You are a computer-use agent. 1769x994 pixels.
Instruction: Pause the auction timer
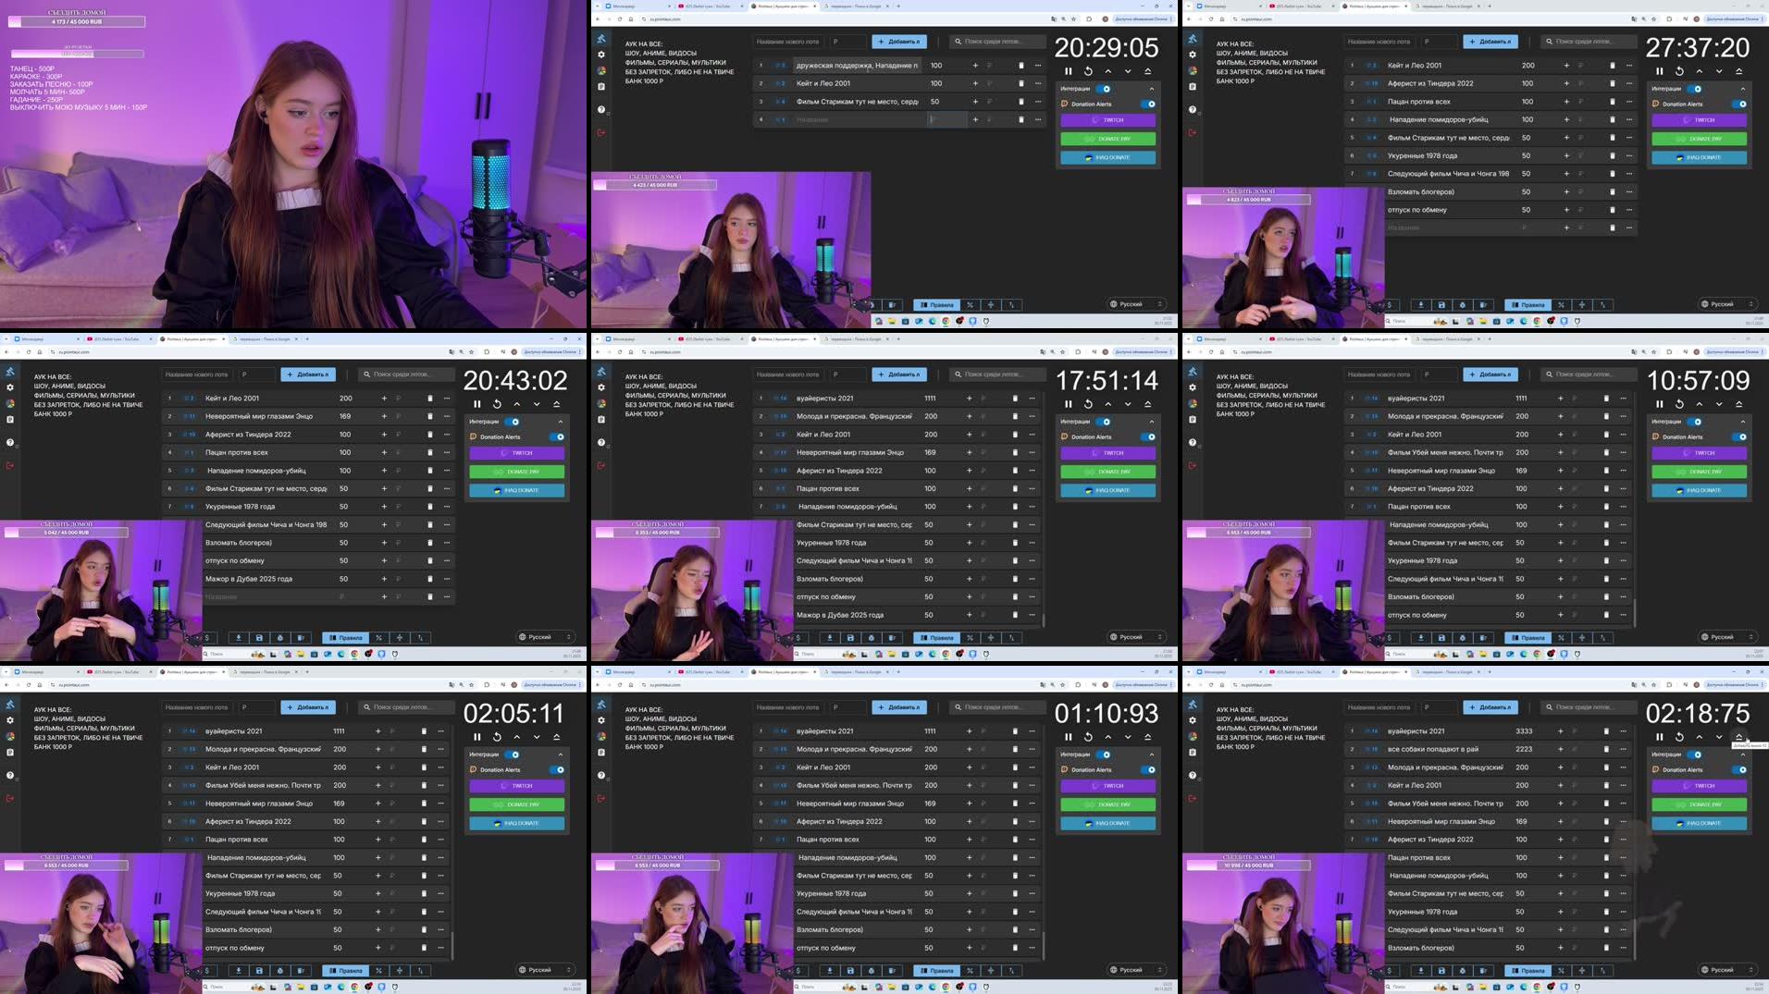(476, 404)
